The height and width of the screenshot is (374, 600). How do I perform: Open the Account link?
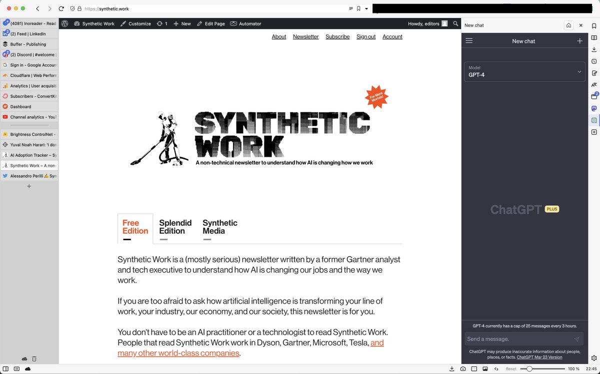click(392, 36)
